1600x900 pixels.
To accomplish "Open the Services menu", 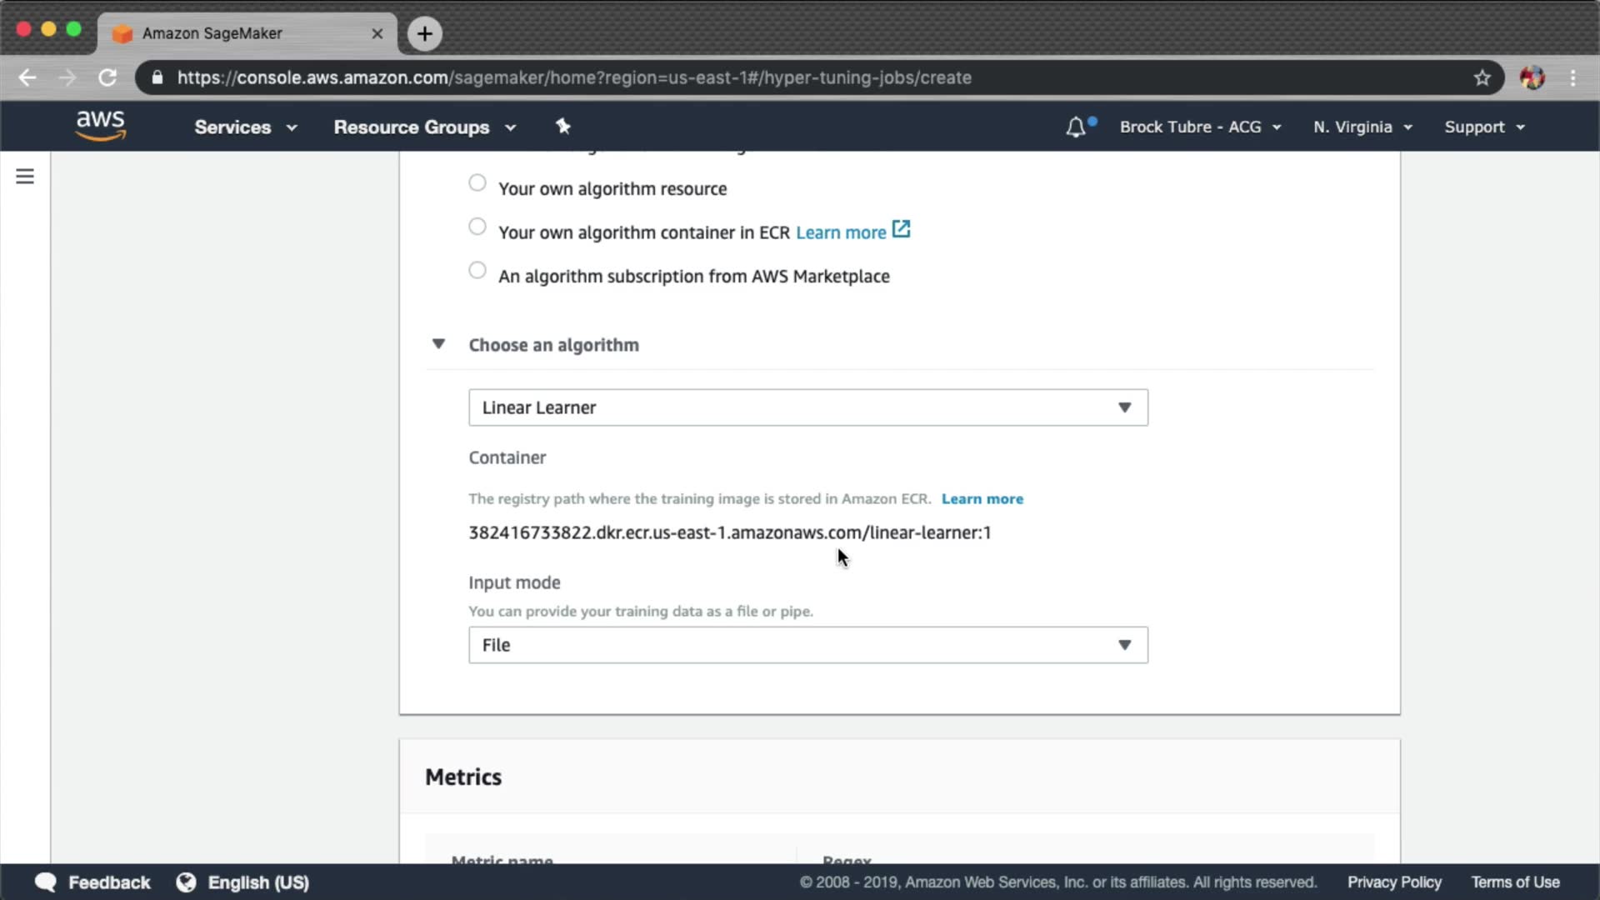I will [245, 127].
